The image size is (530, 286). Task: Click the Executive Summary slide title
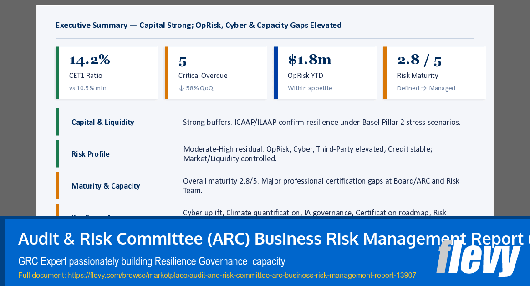199,25
